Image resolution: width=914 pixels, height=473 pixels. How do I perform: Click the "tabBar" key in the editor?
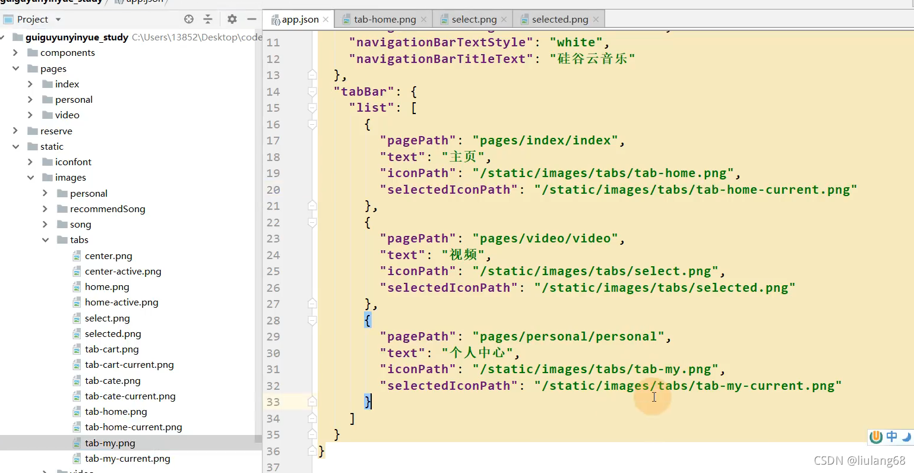coord(364,92)
